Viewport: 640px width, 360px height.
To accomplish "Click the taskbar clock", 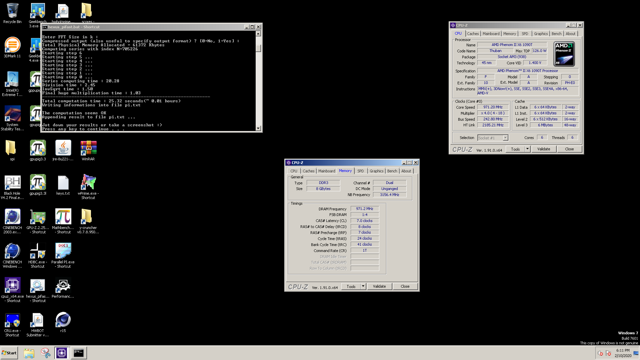I will pyautogui.click(x=623, y=353).
